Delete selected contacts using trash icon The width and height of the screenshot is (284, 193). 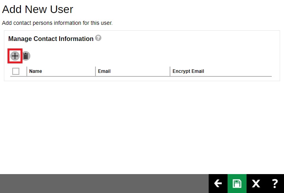coord(26,56)
